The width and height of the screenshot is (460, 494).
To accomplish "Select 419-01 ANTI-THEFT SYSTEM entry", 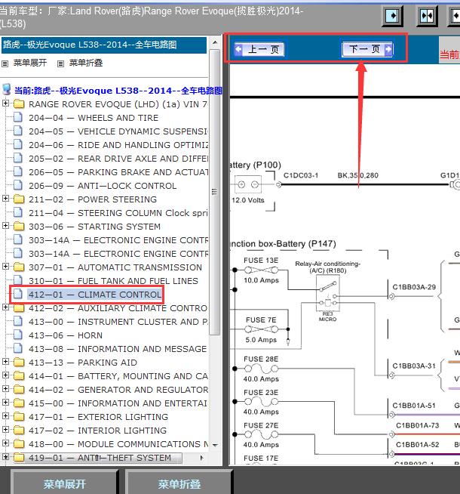I will [x=100, y=458].
